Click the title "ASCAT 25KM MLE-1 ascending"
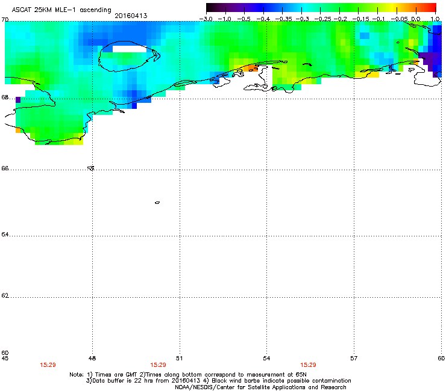 pyautogui.click(x=61, y=10)
